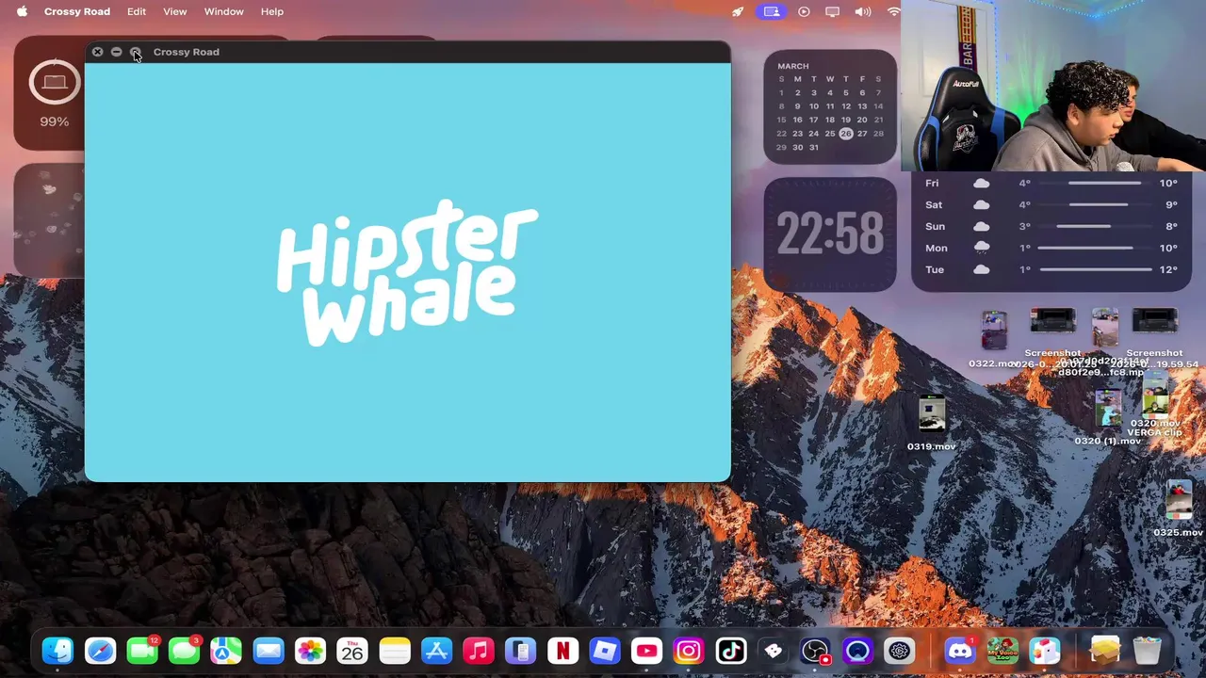Open the Apple menu
Viewport: 1206px width, 678px height.
pos(23,11)
